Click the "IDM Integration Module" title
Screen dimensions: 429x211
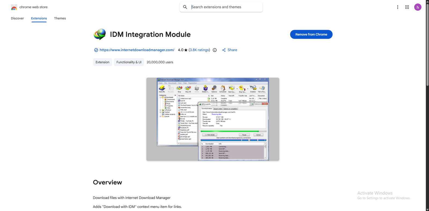coord(150,34)
